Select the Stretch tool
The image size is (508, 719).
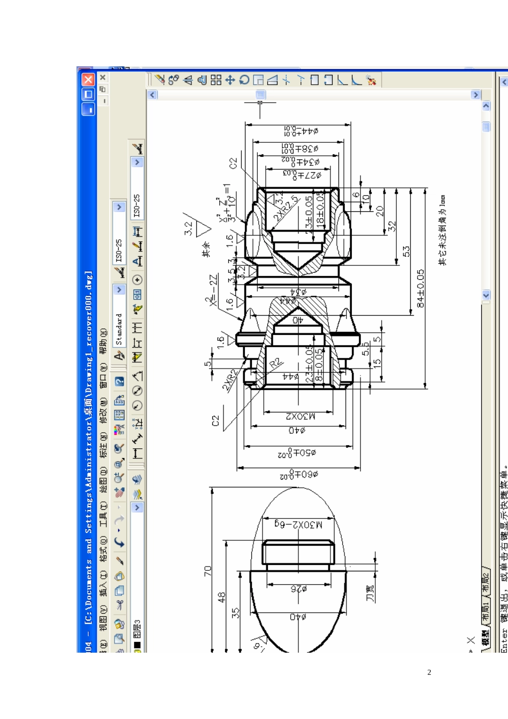pos(272,80)
